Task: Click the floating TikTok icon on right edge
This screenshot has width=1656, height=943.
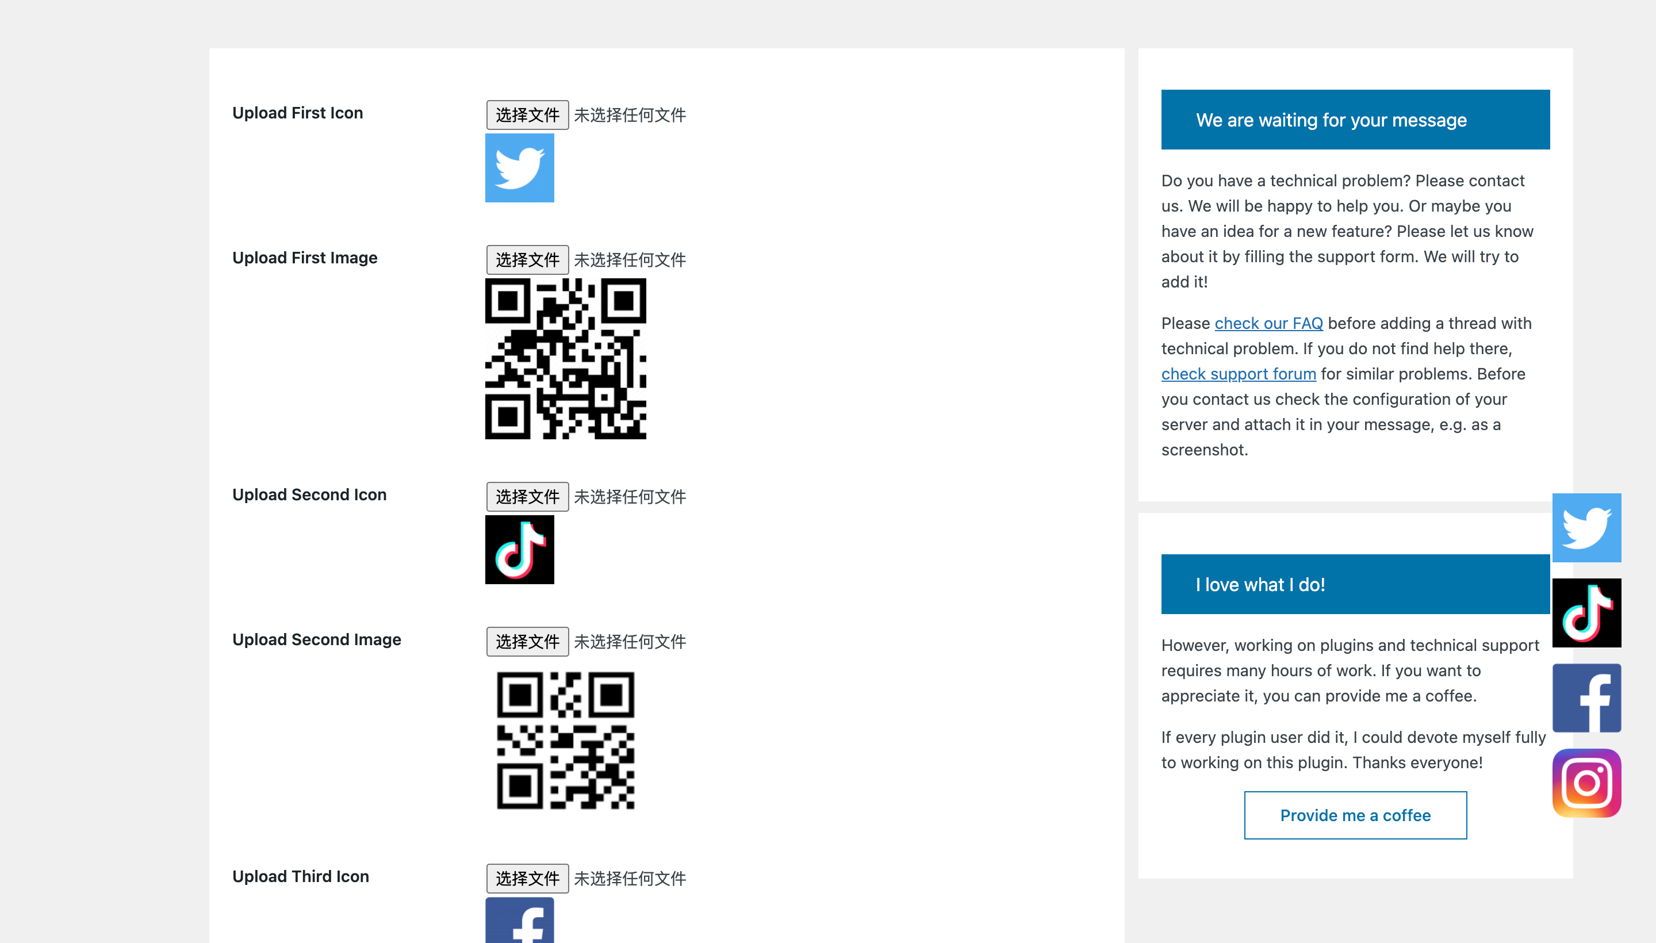Action: tap(1586, 613)
